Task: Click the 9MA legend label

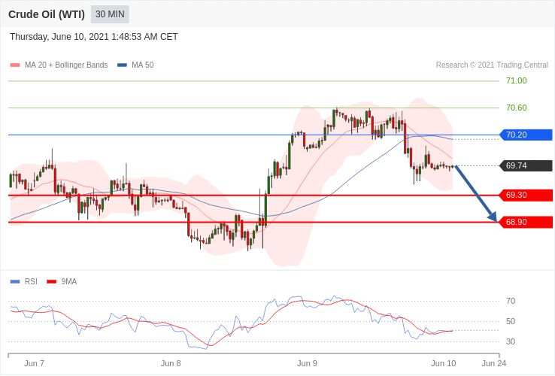Action: click(69, 282)
